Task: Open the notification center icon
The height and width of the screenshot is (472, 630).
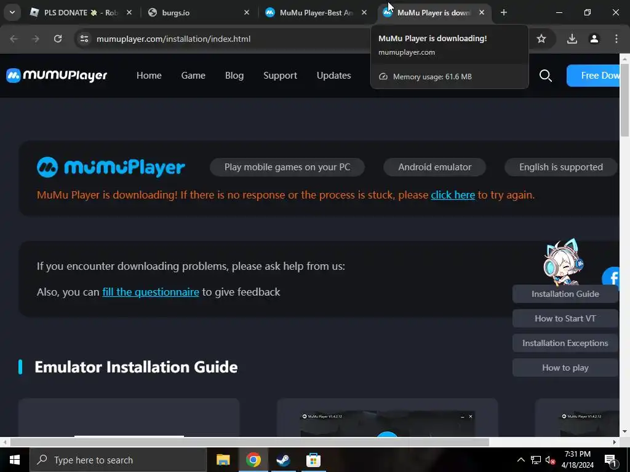Action: point(610,460)
